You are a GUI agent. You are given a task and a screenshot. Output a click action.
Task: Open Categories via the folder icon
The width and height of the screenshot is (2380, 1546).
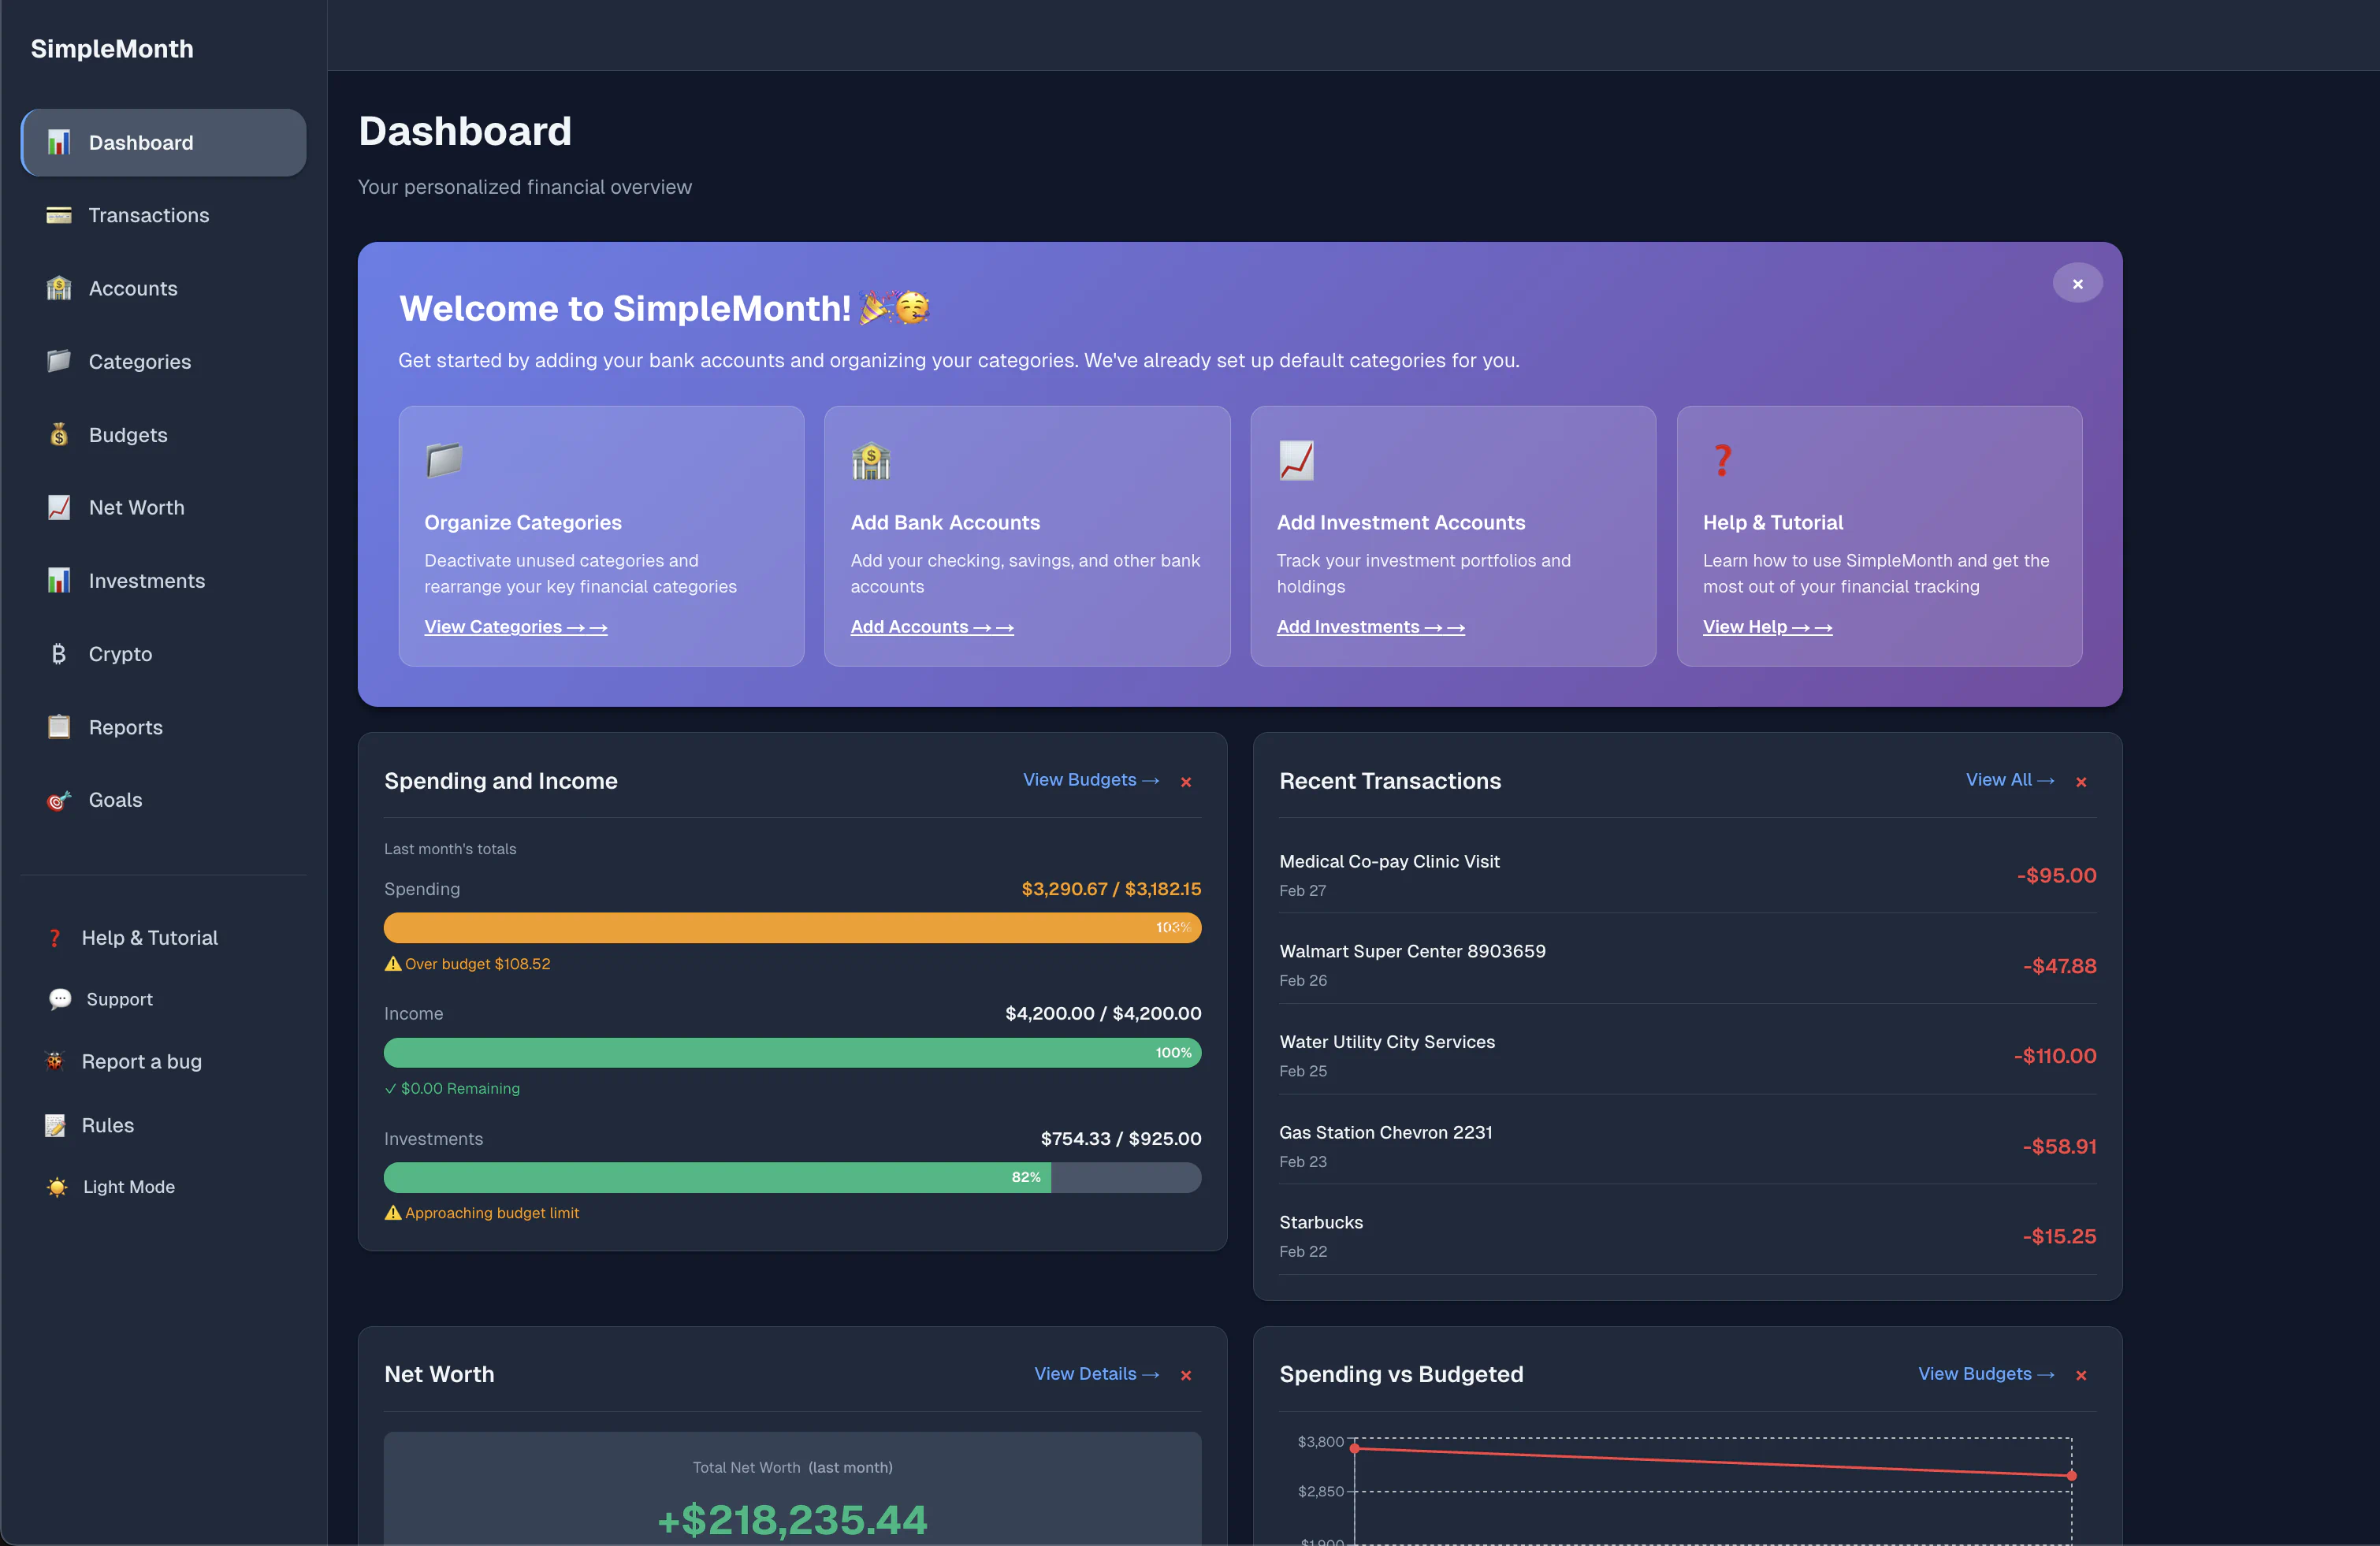(x=58, y=361)
